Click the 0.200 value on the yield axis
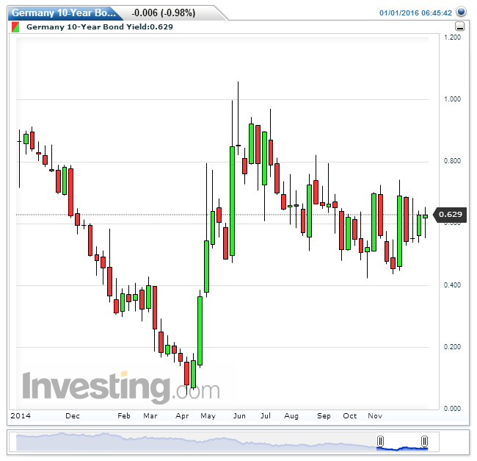Image resolution: width=477 pixels, height=461 pixels. pyautogui.click(x=452, y=347)
